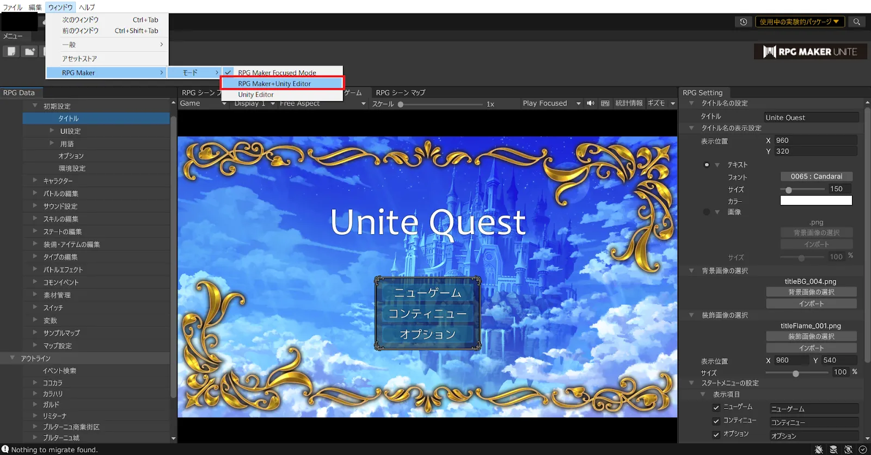The image size is (871, 455).
Task: Click the 0065 : Candarai font button
Action: 816,177
